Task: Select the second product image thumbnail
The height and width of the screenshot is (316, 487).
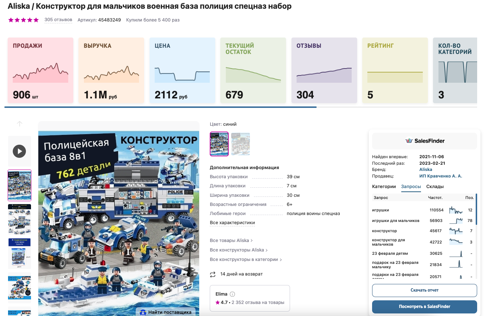Action: tap(19, 219)
